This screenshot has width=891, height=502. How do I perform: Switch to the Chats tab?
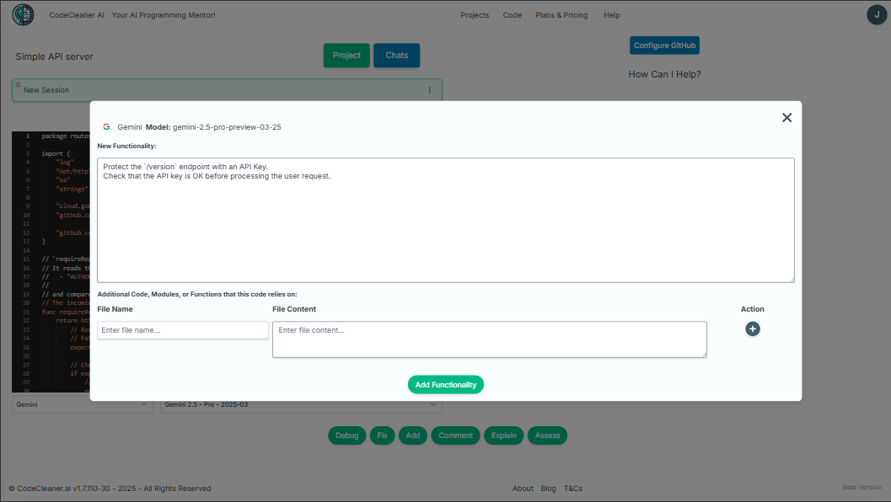tap(397, 55)
